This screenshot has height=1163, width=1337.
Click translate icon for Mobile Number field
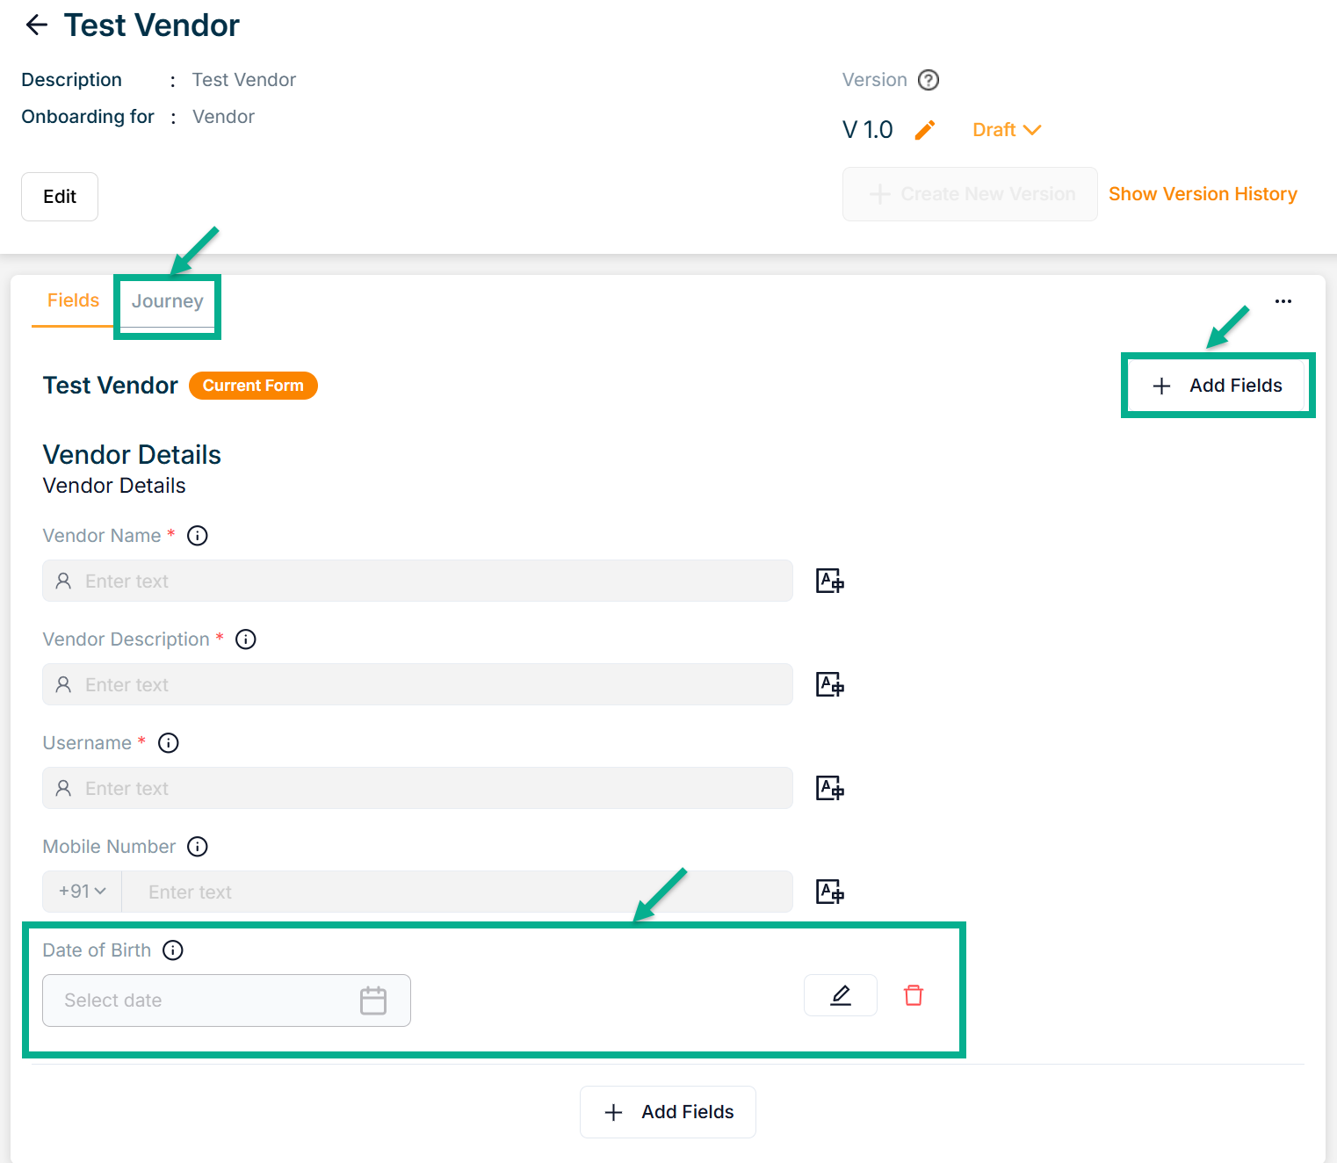click(x=829, y=892)
